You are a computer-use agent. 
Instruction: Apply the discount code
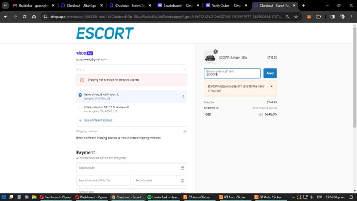coord(270,73)
